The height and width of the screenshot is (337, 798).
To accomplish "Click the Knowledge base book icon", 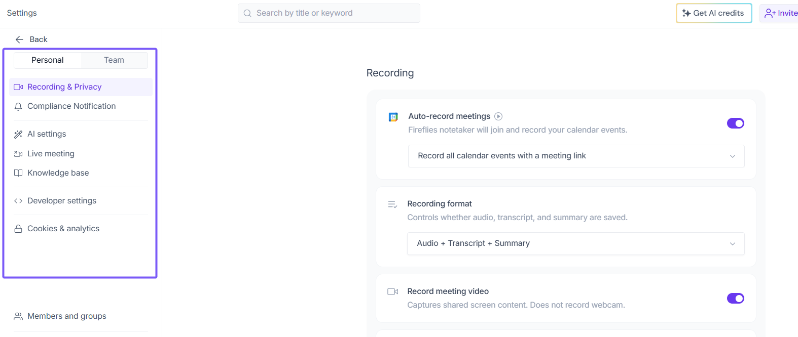I will point(18,173).
